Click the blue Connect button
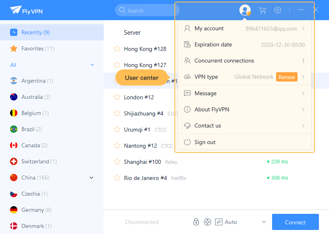Screen dimensions: 329x234 [295, 222]
